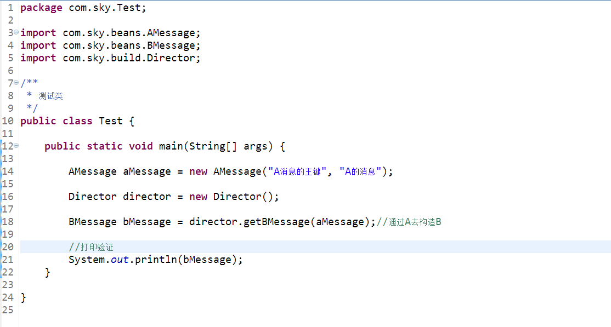Viewport: 611px width, 327px height.
Task: Click the import 'com.sky.build.Director;'
Action: [x=131, y=58]
